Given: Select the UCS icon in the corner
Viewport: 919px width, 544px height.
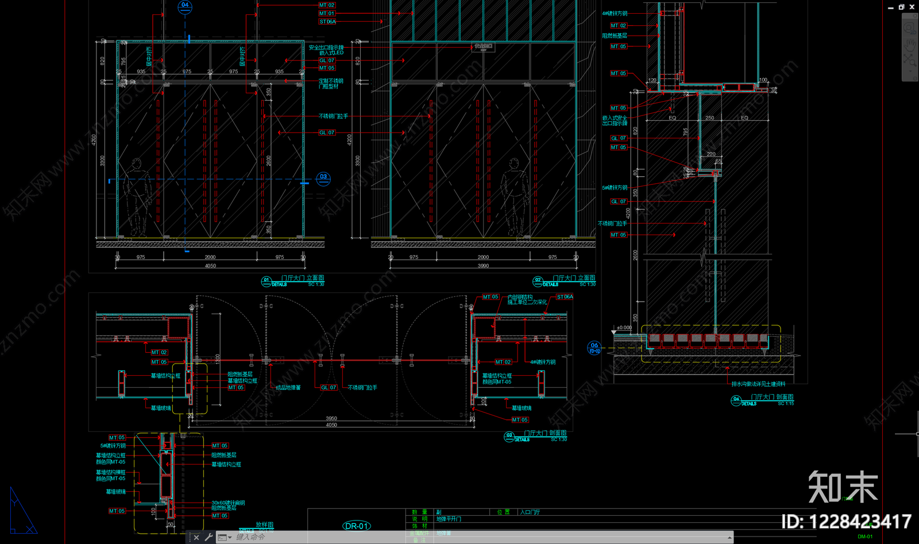Looking at the screenshot, I should 23,510.
